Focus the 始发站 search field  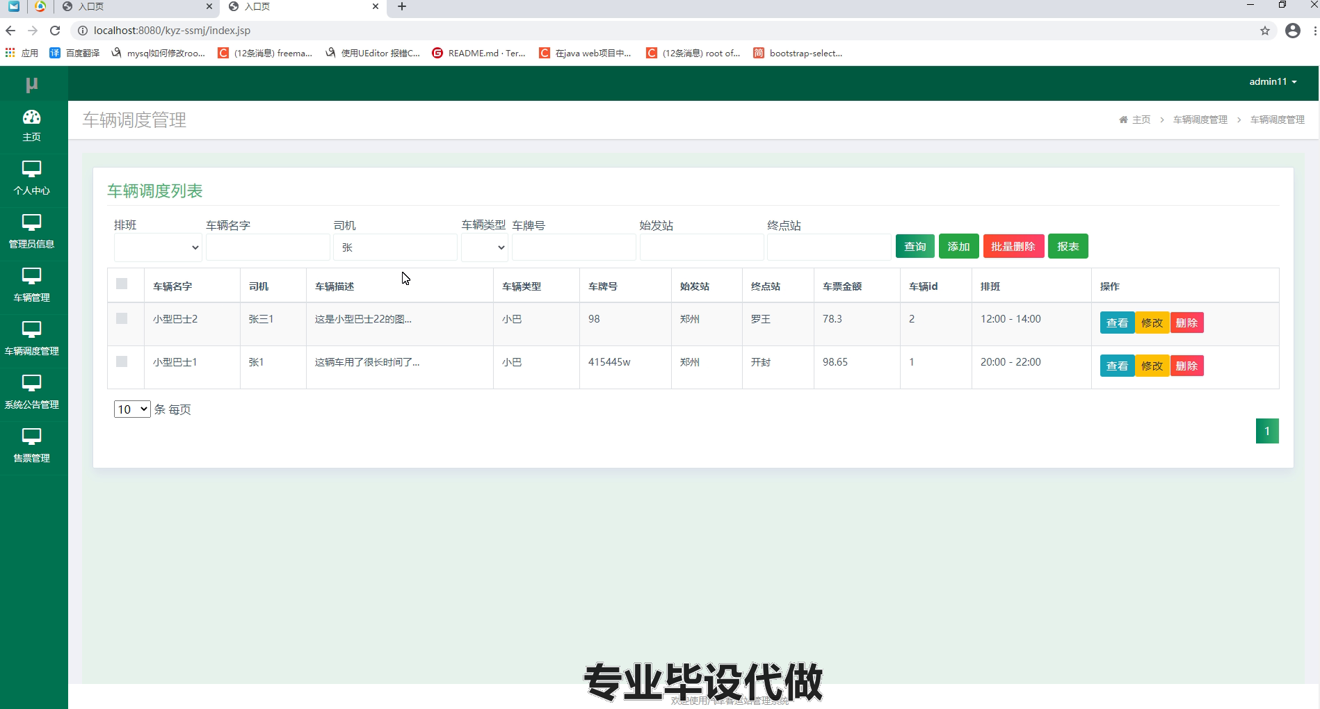[702, 247]
